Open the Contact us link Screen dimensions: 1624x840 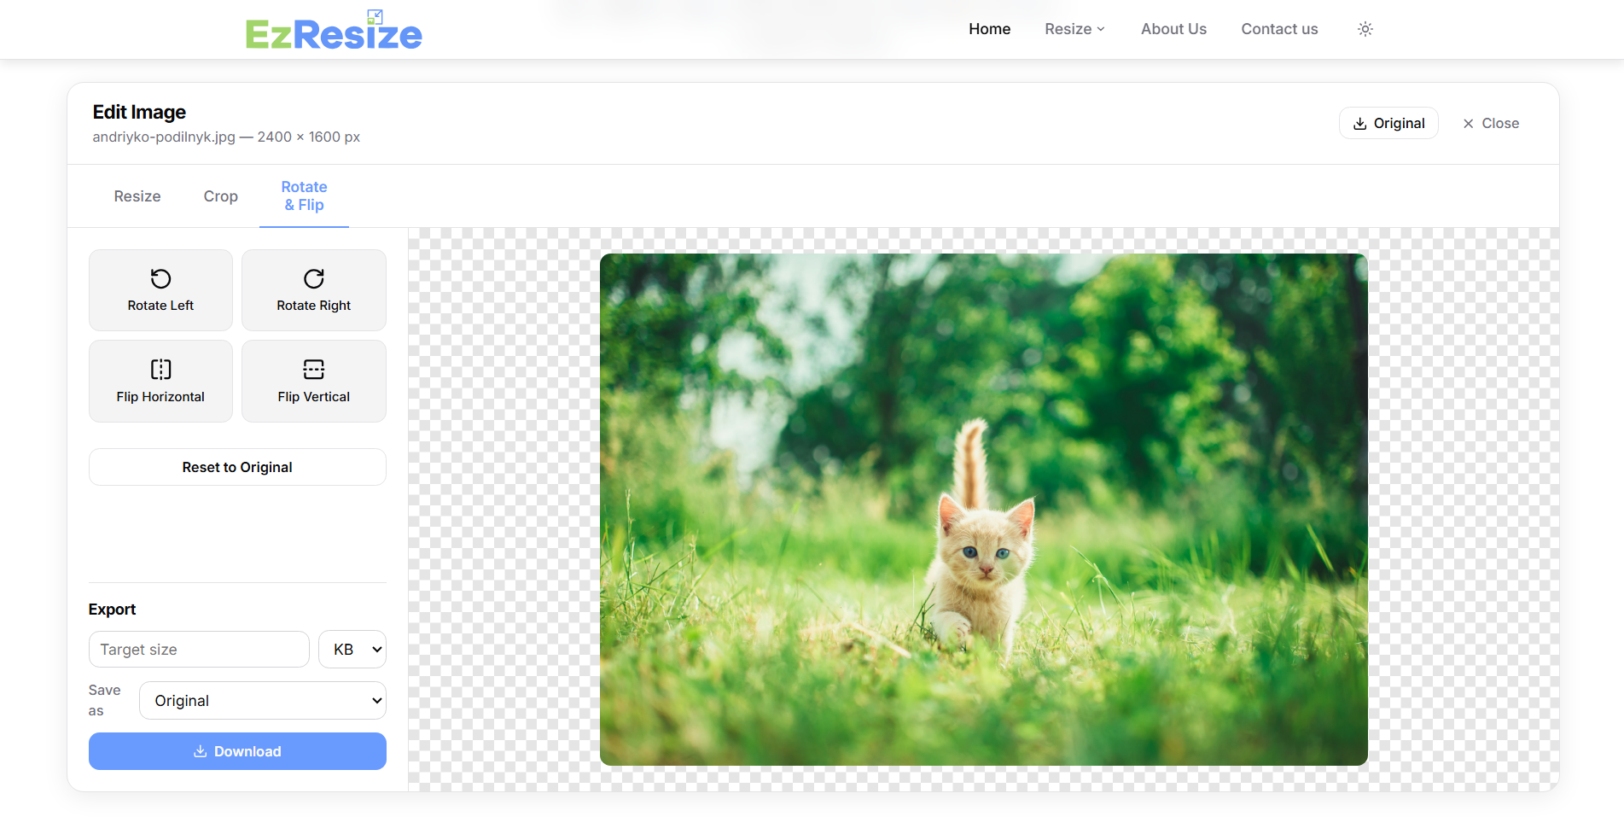click(1279, 29)
